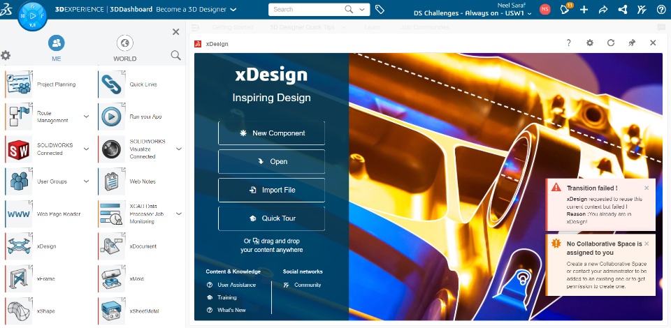Open xDocument app icon
Image resolution: width=671 pixels, height=328 pixels.
tap(112, 246)
